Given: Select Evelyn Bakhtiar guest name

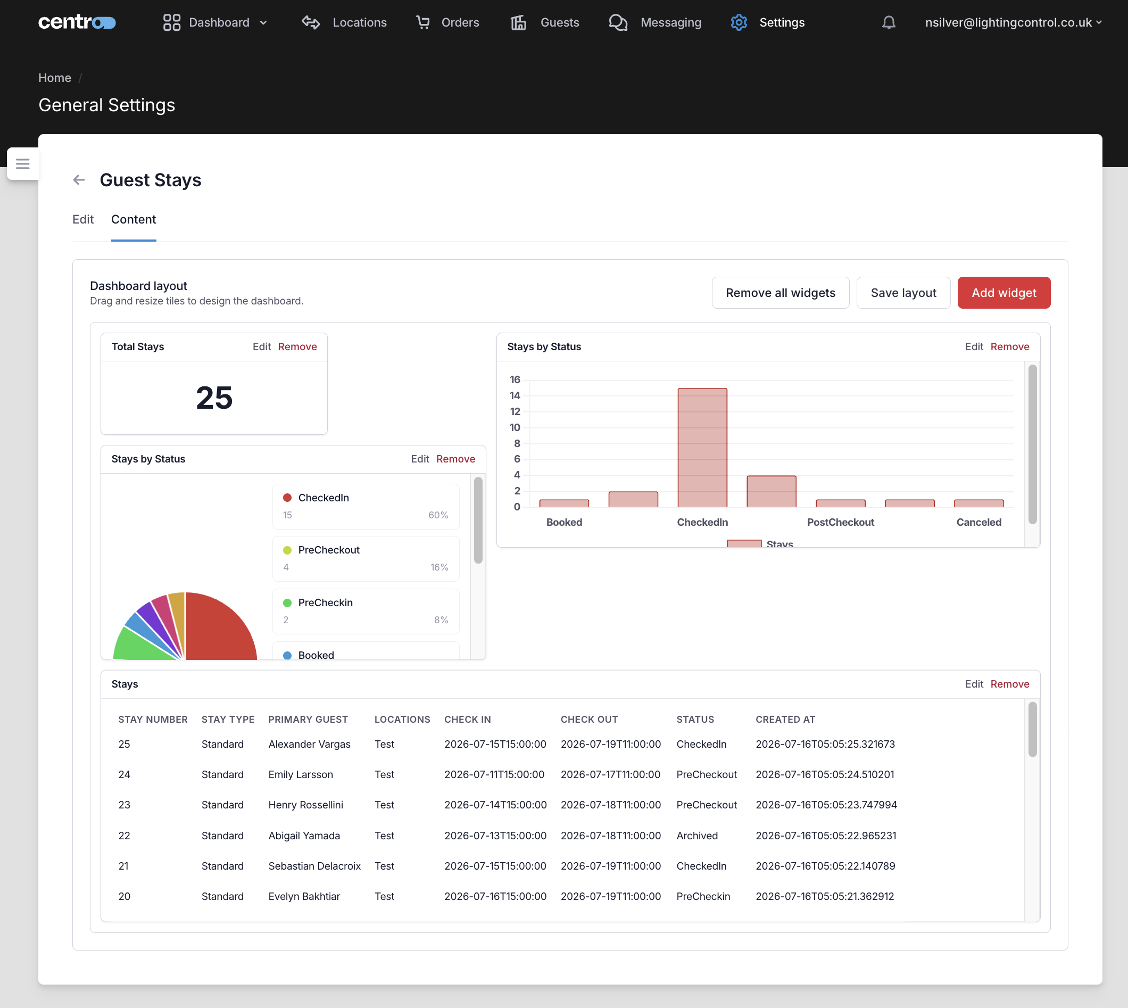Looking at the screenshot, I should pyautogui.click(x=304, y=897).
